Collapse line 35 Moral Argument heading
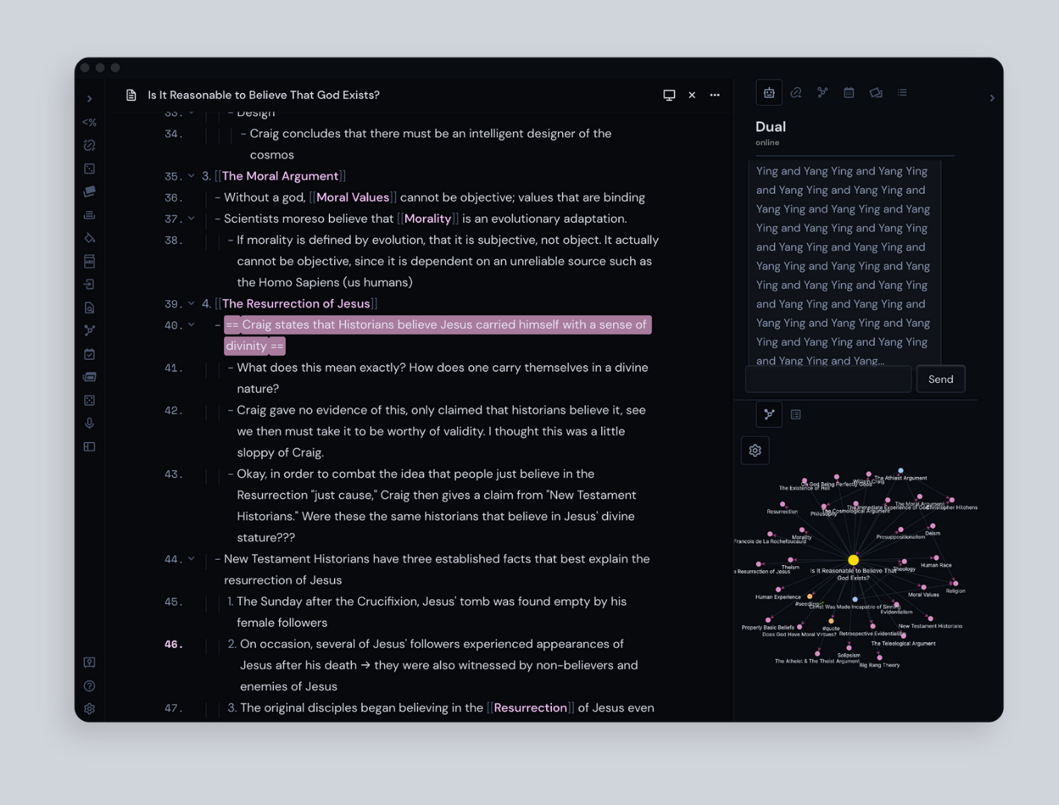Image resolution: width=1059 pixels, height=805 pixels. [x=192, y=177]
